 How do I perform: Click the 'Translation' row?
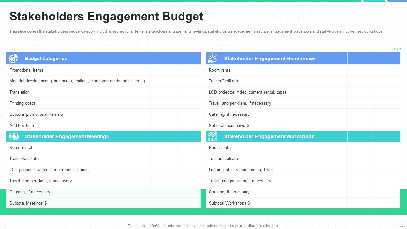tap(103, 92)
